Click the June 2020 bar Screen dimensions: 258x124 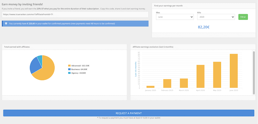[234, 71]
